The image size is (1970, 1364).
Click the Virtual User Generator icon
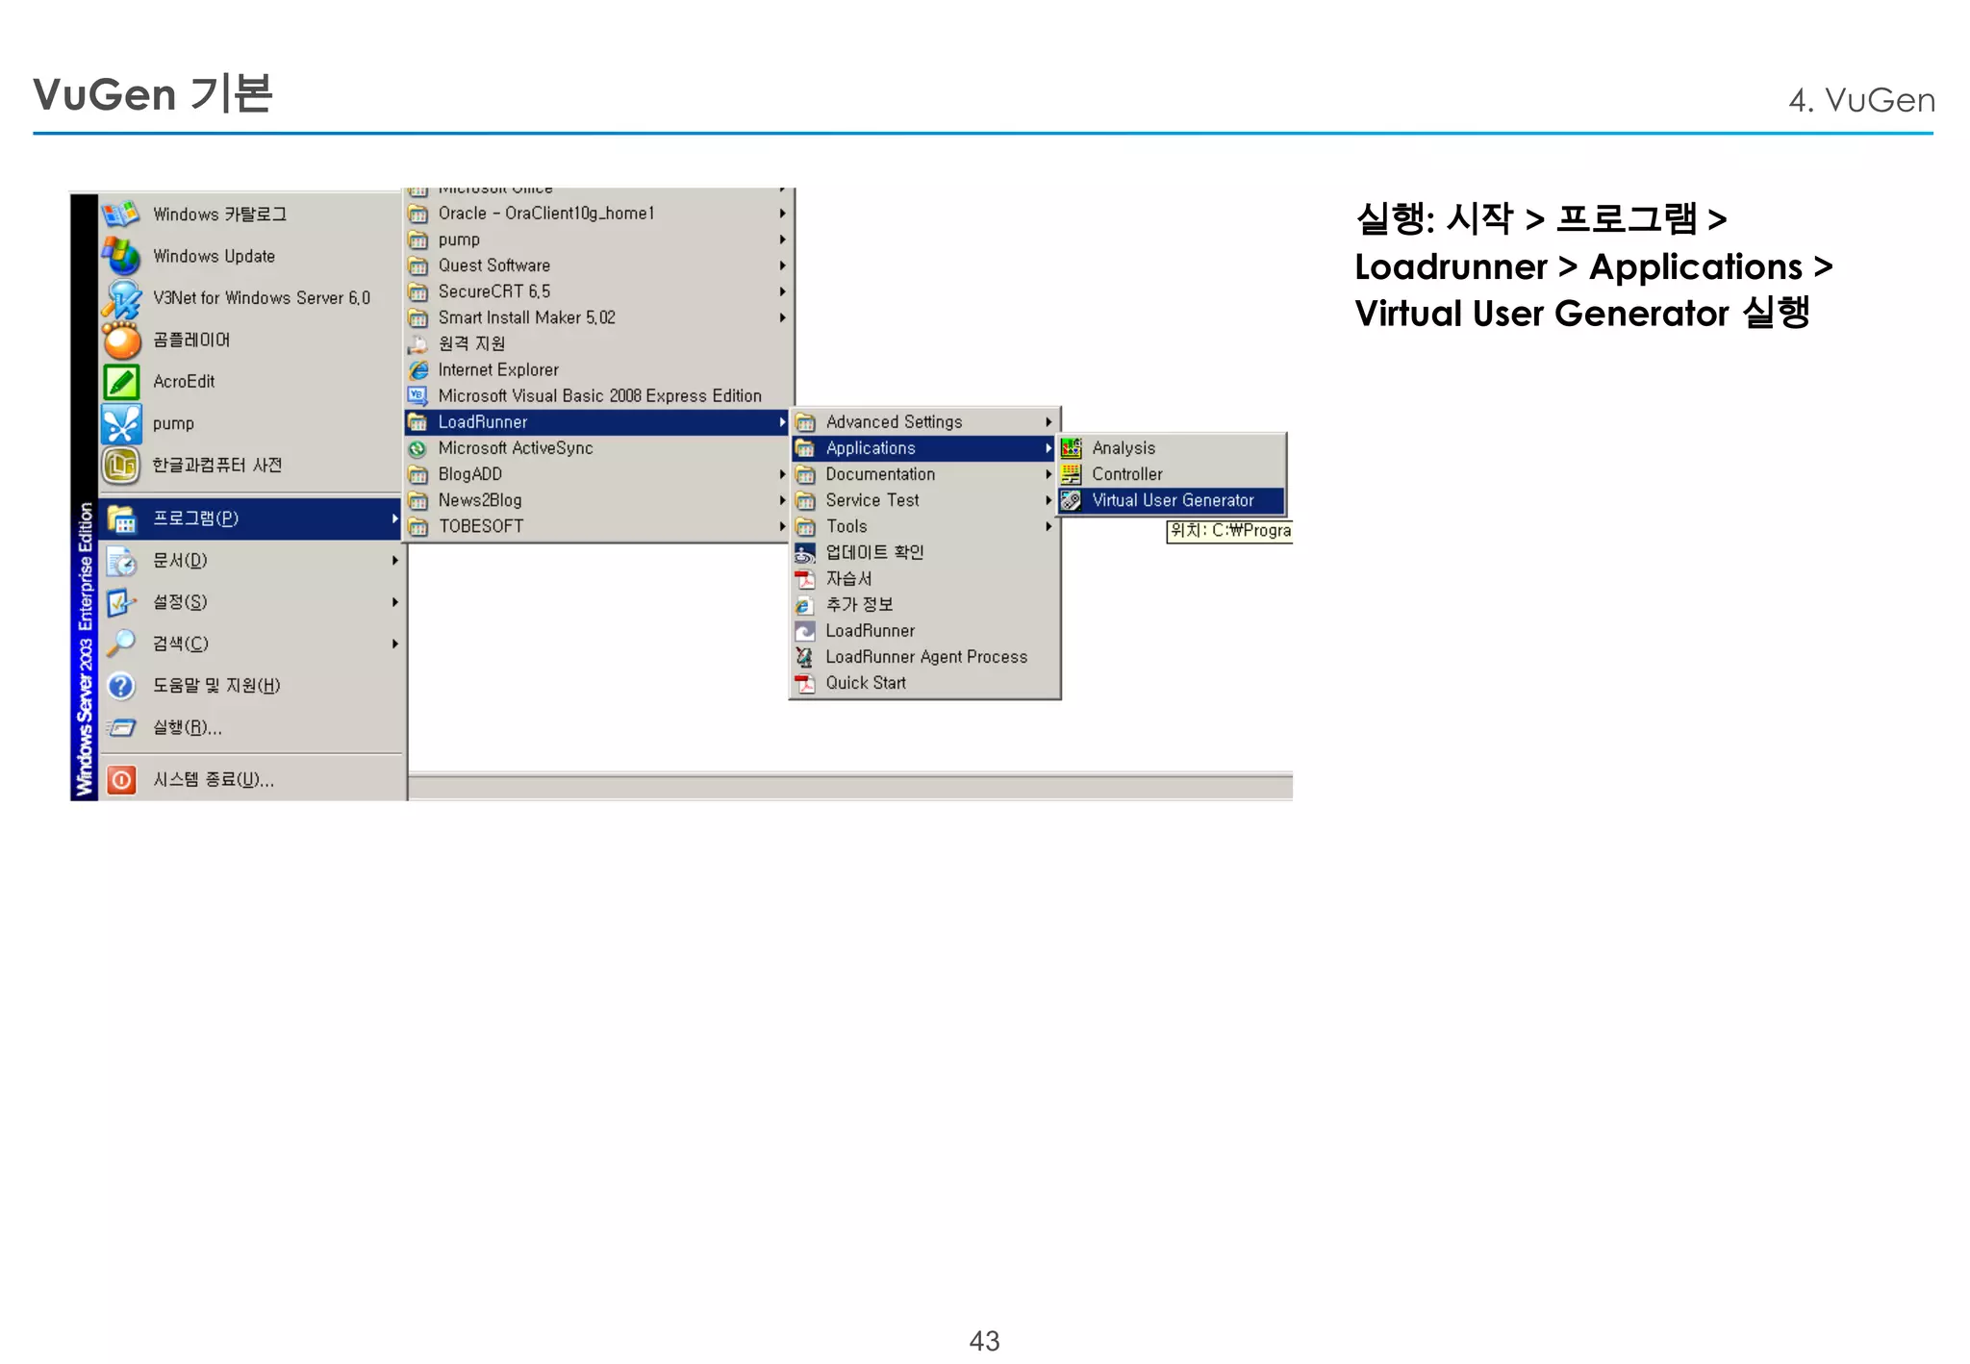tap(1071, 500)
